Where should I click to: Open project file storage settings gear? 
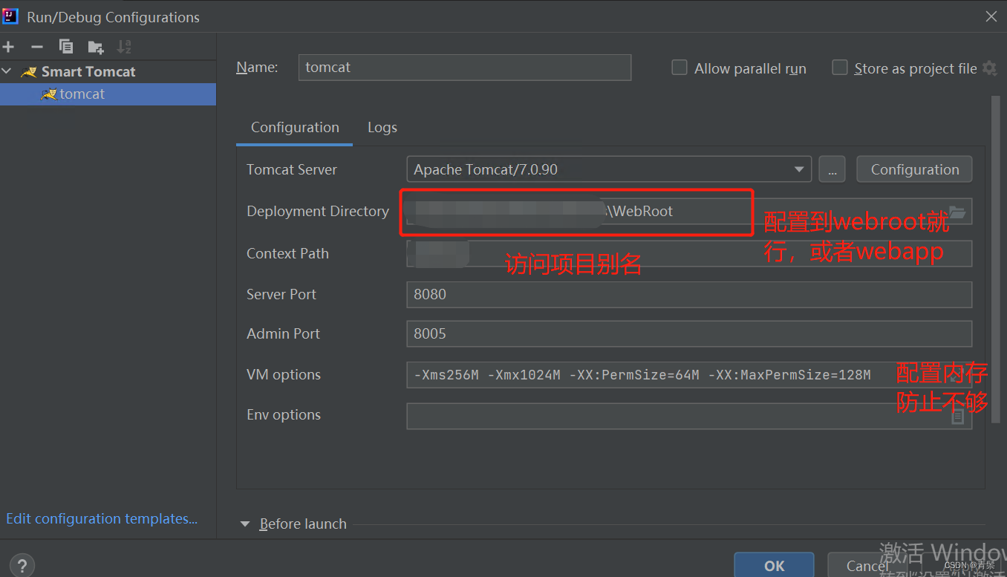[989, 68]
